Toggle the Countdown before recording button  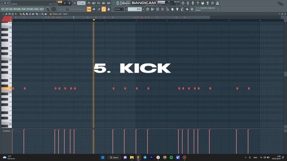pos(99,3)
